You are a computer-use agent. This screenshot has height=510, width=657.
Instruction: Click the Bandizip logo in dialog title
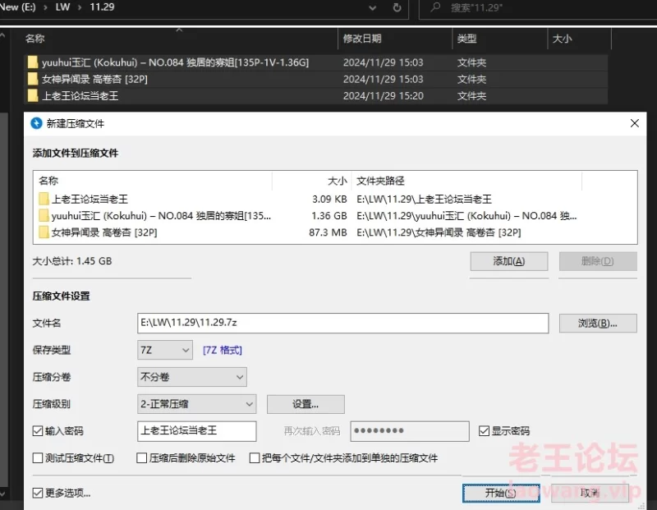(36, 123)
